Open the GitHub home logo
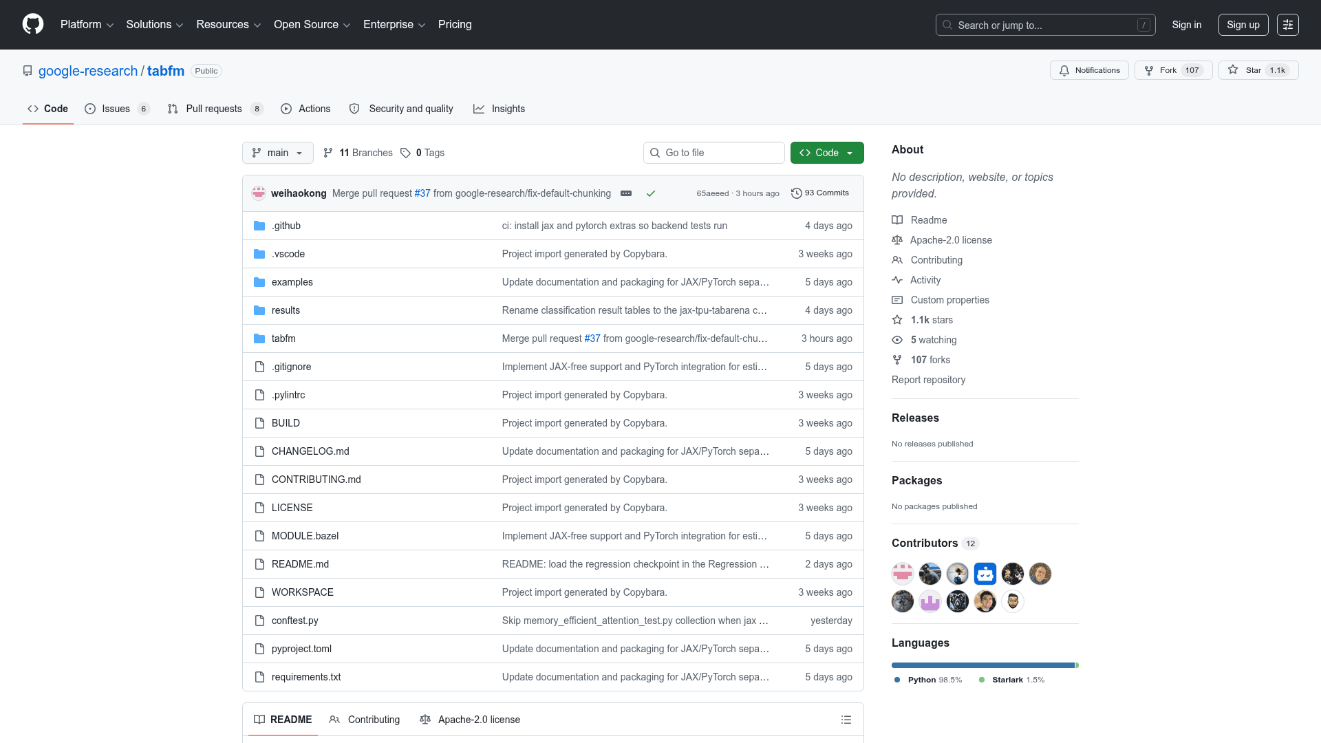This screenshot has width=1321, height=743. pos(33,24)
